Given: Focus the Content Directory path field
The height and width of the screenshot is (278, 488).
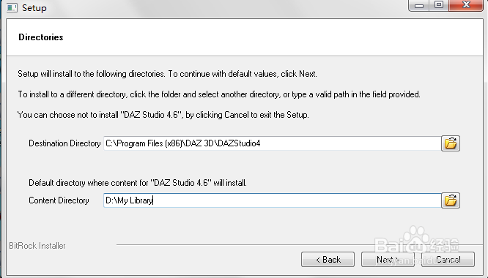Looking at the screenshot, I should point(273,200).
